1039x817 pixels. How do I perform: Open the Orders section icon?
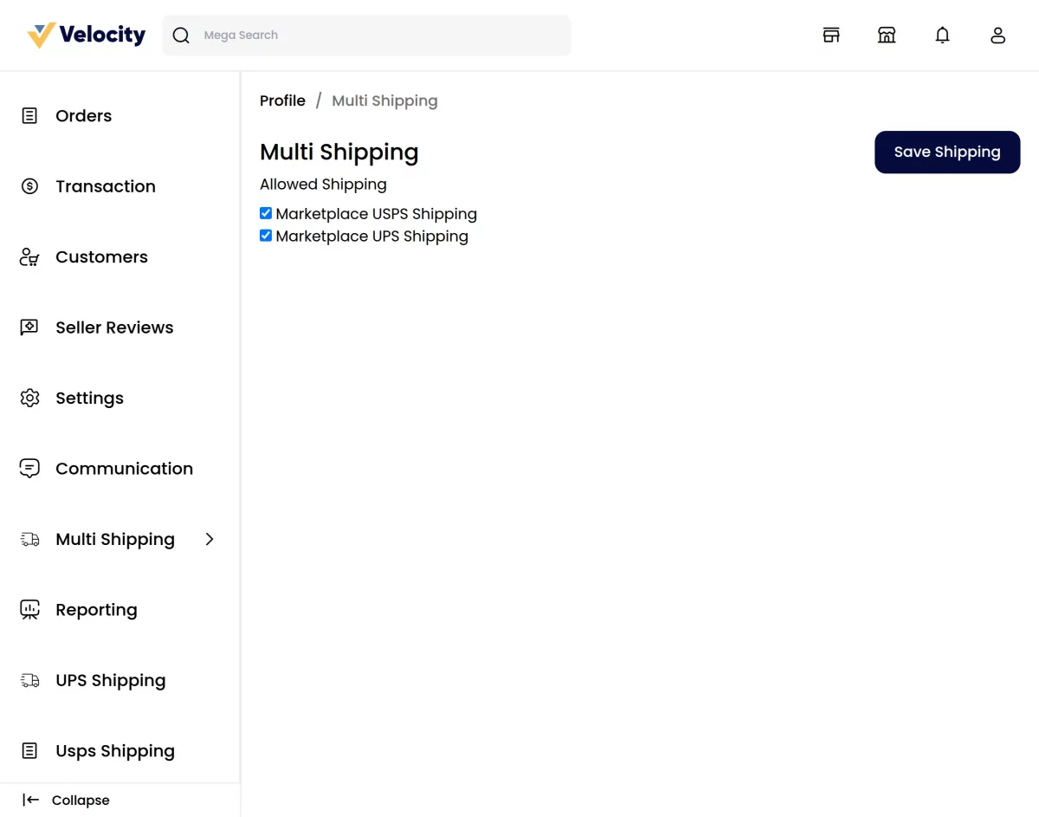[x=29, y=115]
